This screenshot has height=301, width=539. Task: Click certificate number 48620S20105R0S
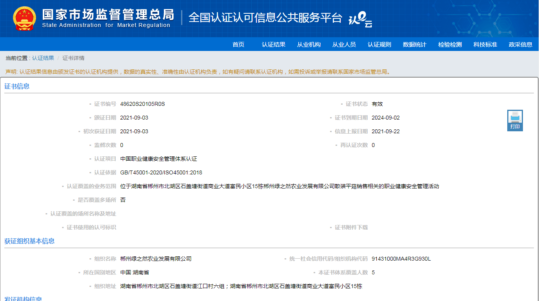(143, 104)
